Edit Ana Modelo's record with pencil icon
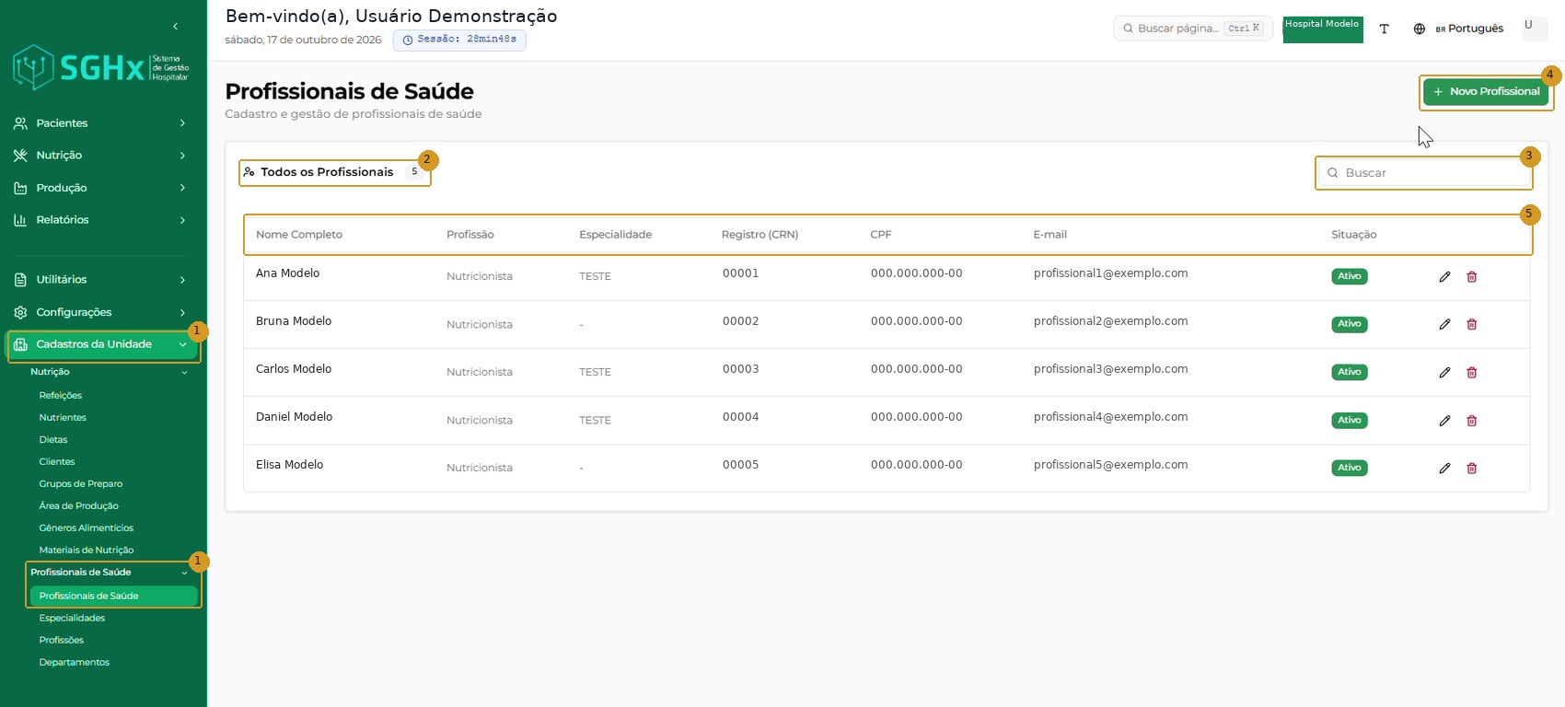This screenshot has height=707, width=1565. pos(1444,277)
